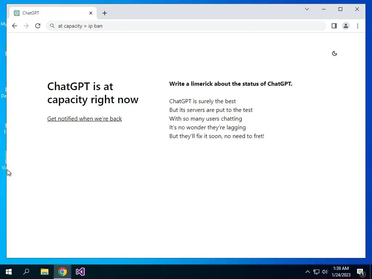Screen dimensions: 372x279
Task: Click the line 'It's no wonder they're lagging'
Action: tap(207, 128)
